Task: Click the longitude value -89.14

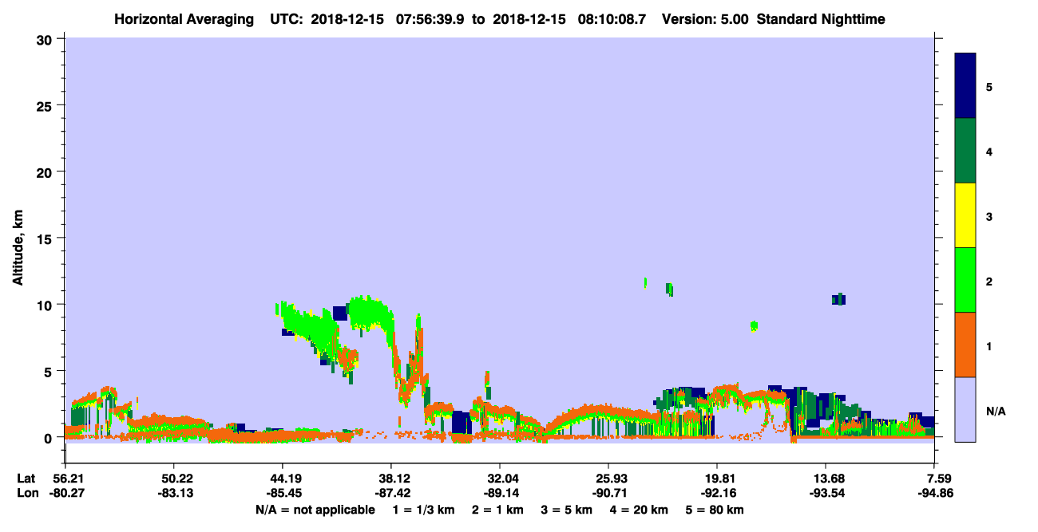Action: point(500,493)
